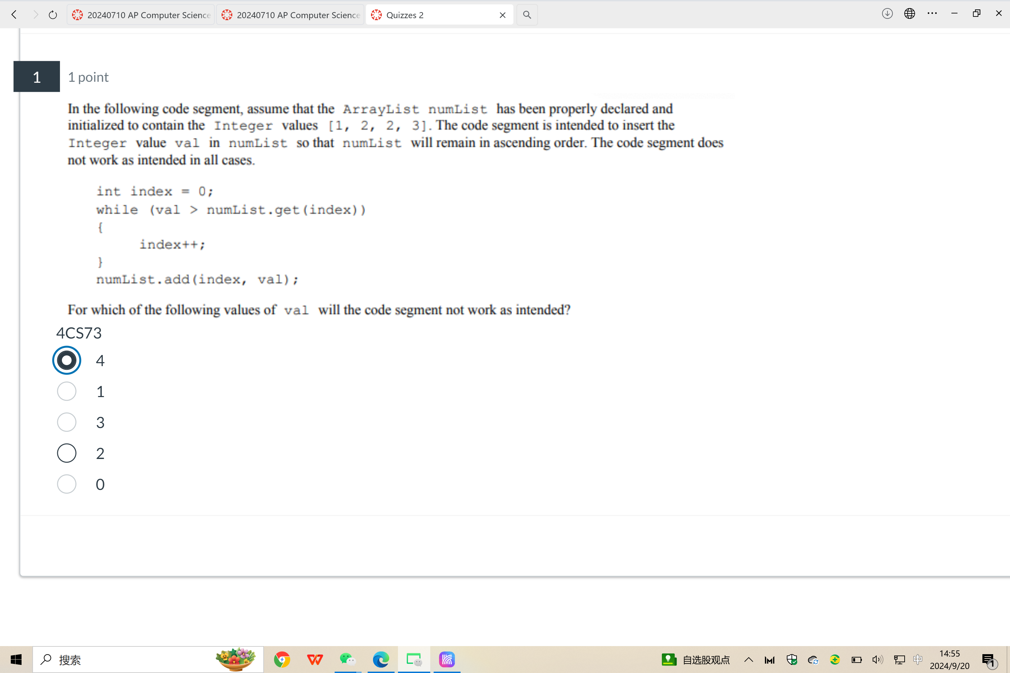Click the browser favorites/download icon
Viewport: 1010px width, 673px height.
(x=887, y=14)
